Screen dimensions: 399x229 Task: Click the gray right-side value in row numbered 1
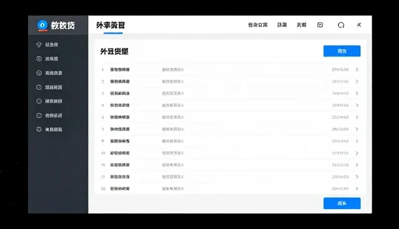[340, 70]
